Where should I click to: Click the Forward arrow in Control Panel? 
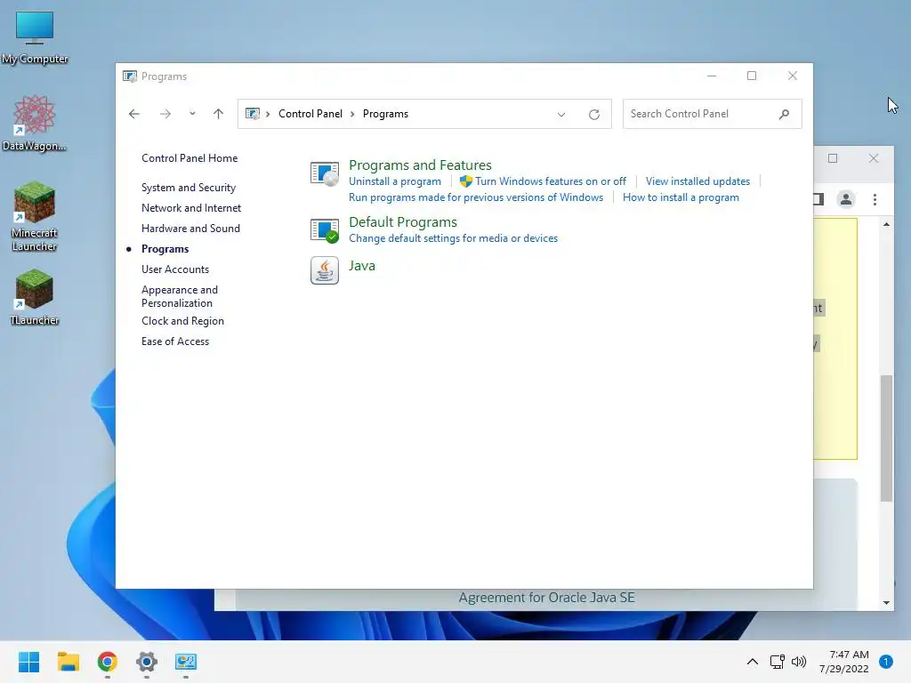[x=165, y=114]
